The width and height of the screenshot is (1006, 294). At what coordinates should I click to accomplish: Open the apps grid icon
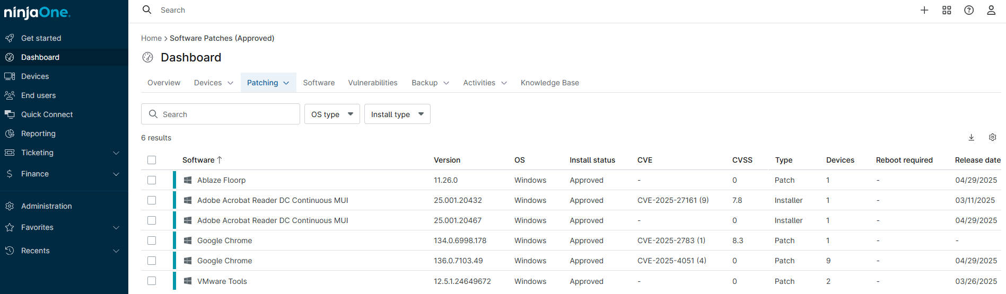click(947, 10)
